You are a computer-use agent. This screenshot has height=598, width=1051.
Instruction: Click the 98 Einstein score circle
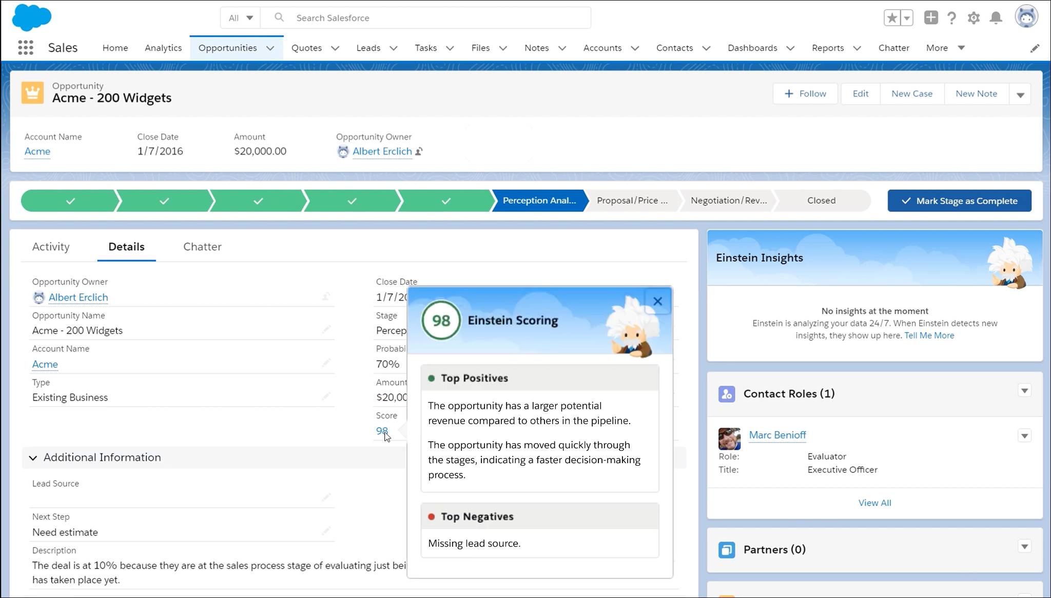(x=441, y=321)
